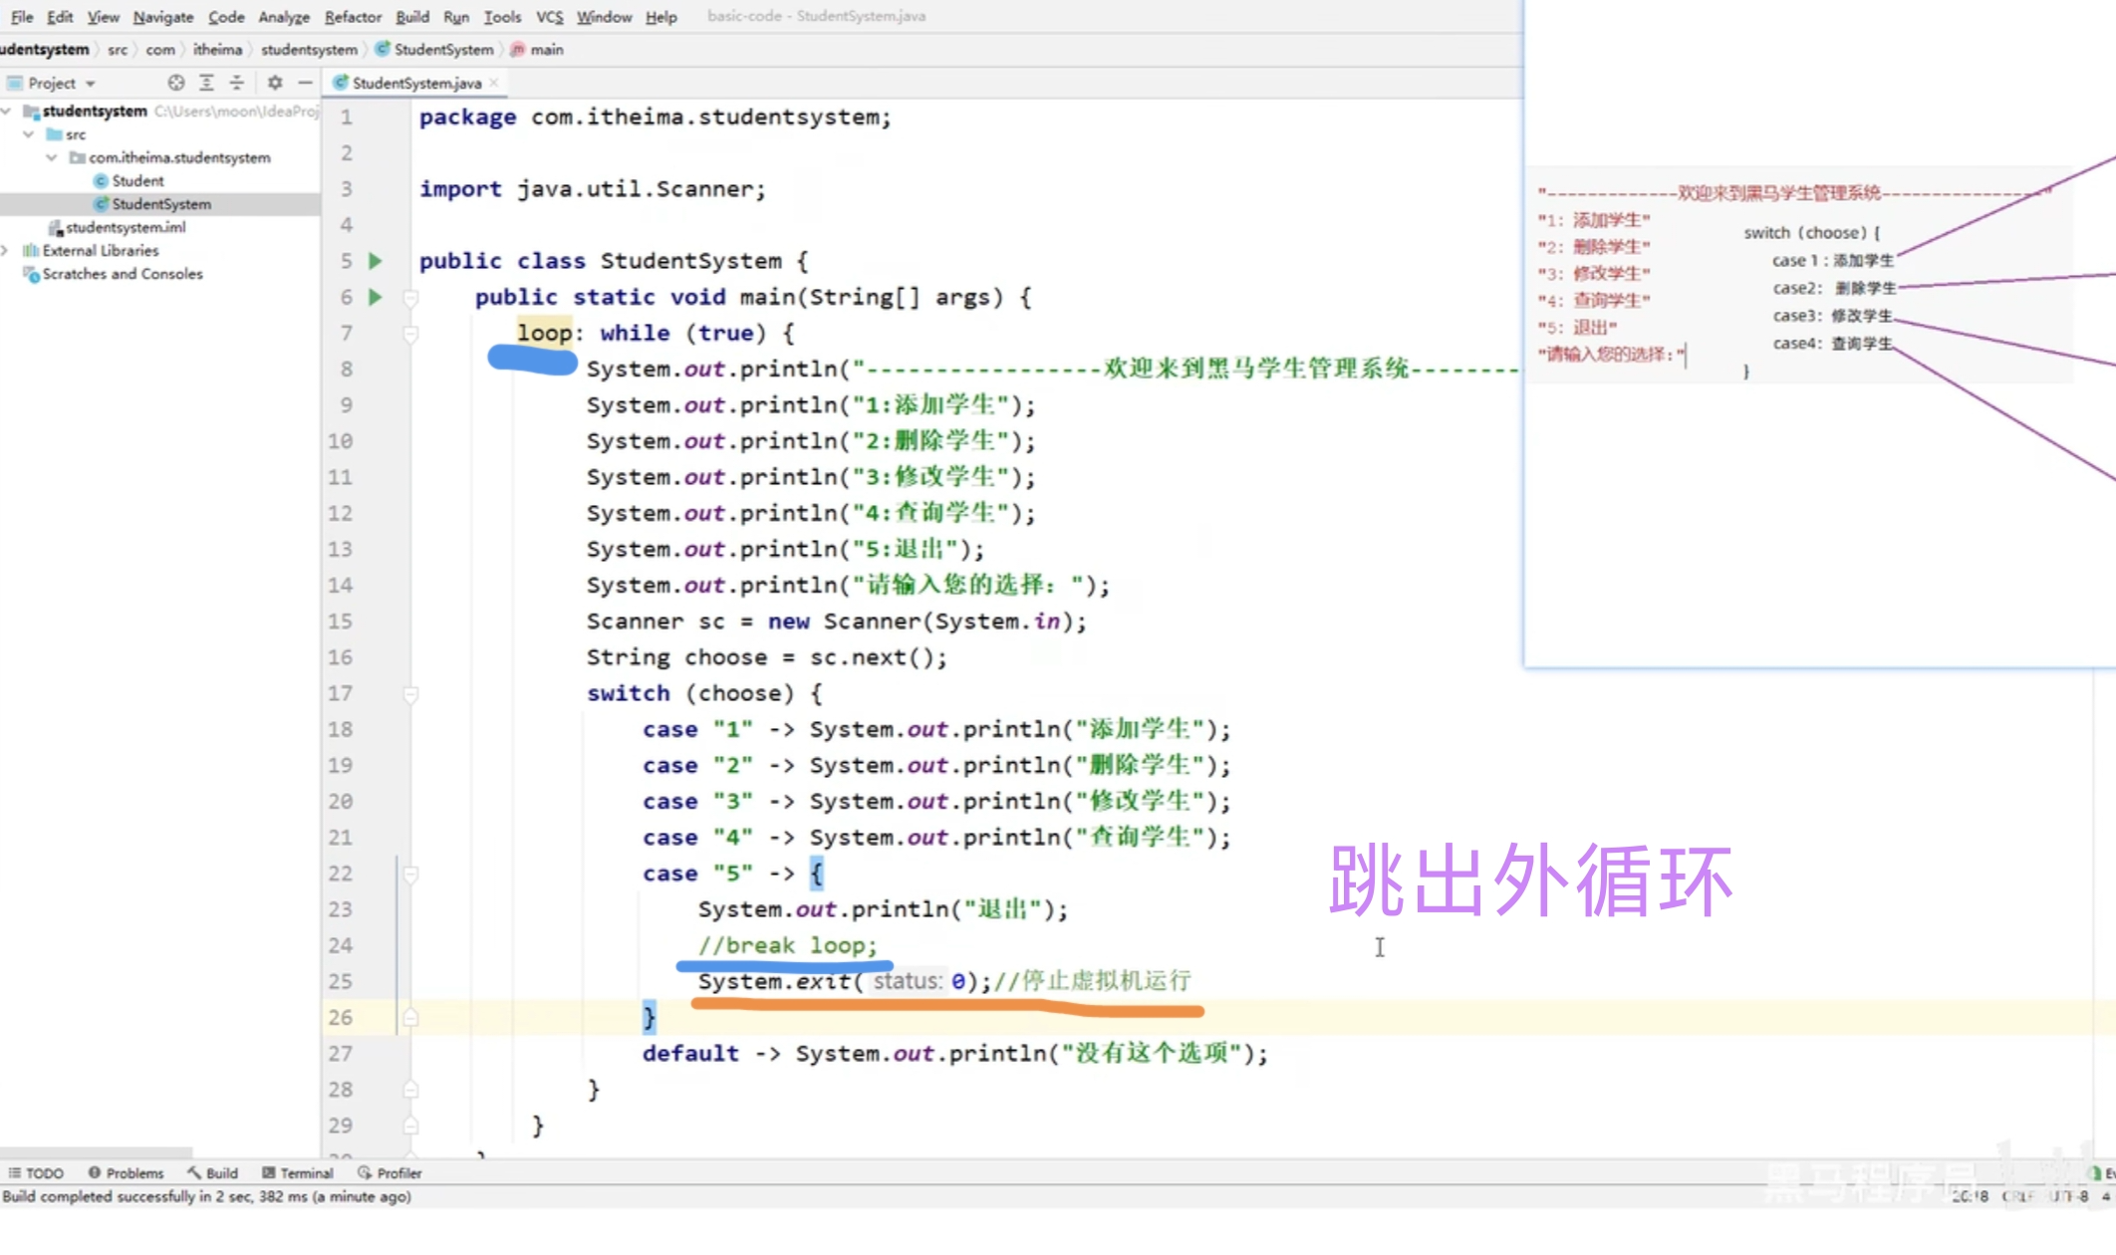The width and height of the screenshot is (2116, 1255).
Task: Select Student class in project tree
Action: (x=137, y=180)
